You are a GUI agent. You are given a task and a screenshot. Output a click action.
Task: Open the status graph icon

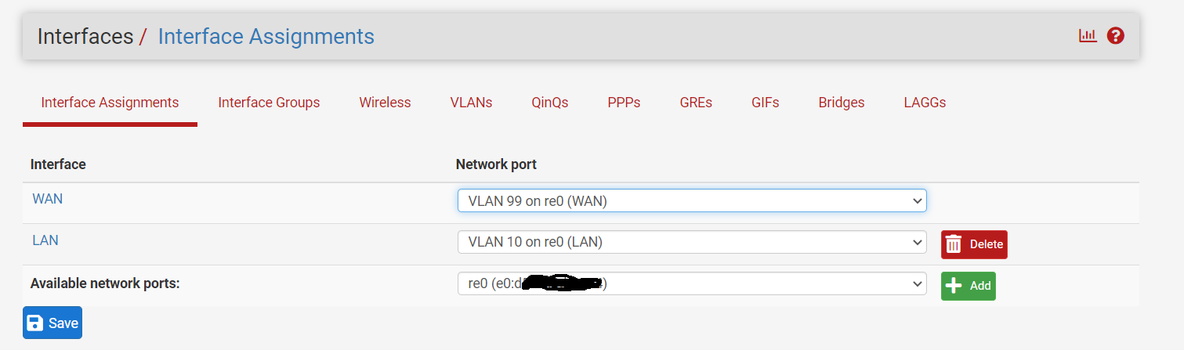tap(1088, 36)
